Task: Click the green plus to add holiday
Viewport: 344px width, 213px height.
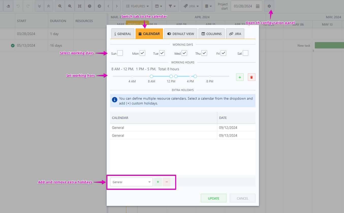Action: [158, 182]
